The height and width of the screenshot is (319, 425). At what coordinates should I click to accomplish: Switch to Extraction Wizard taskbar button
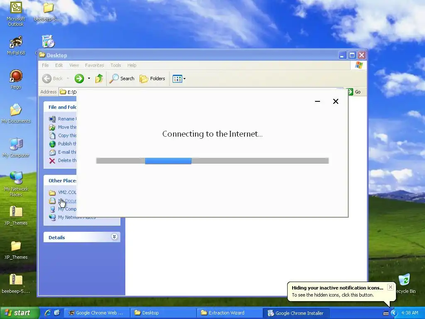pyautogui.click(x=230, y=313)
